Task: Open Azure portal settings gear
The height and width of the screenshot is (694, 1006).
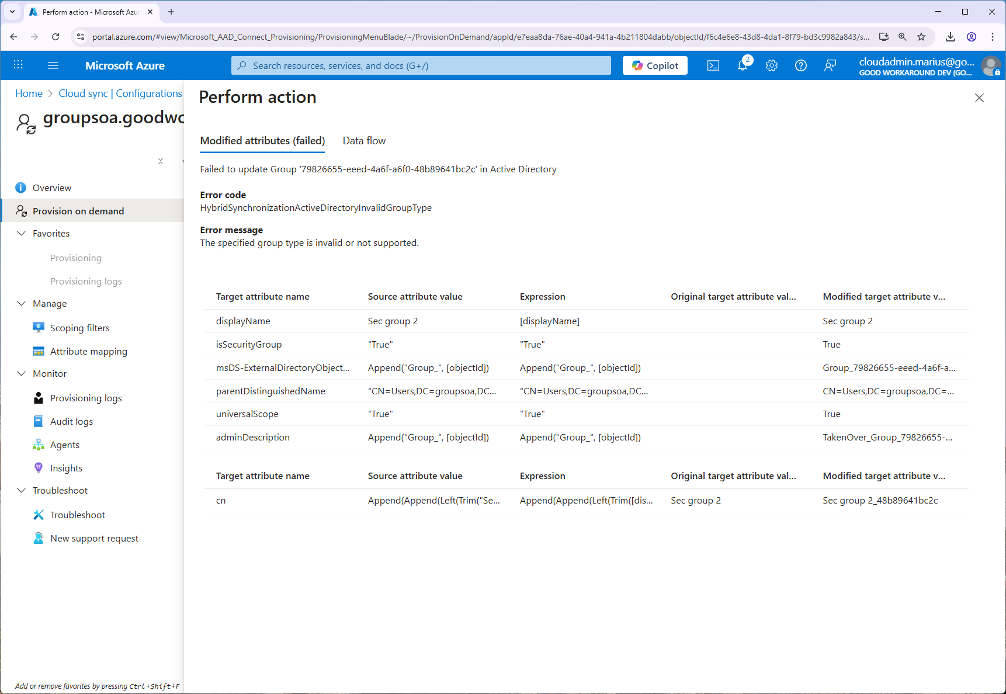Action: [x=771, y=65]
